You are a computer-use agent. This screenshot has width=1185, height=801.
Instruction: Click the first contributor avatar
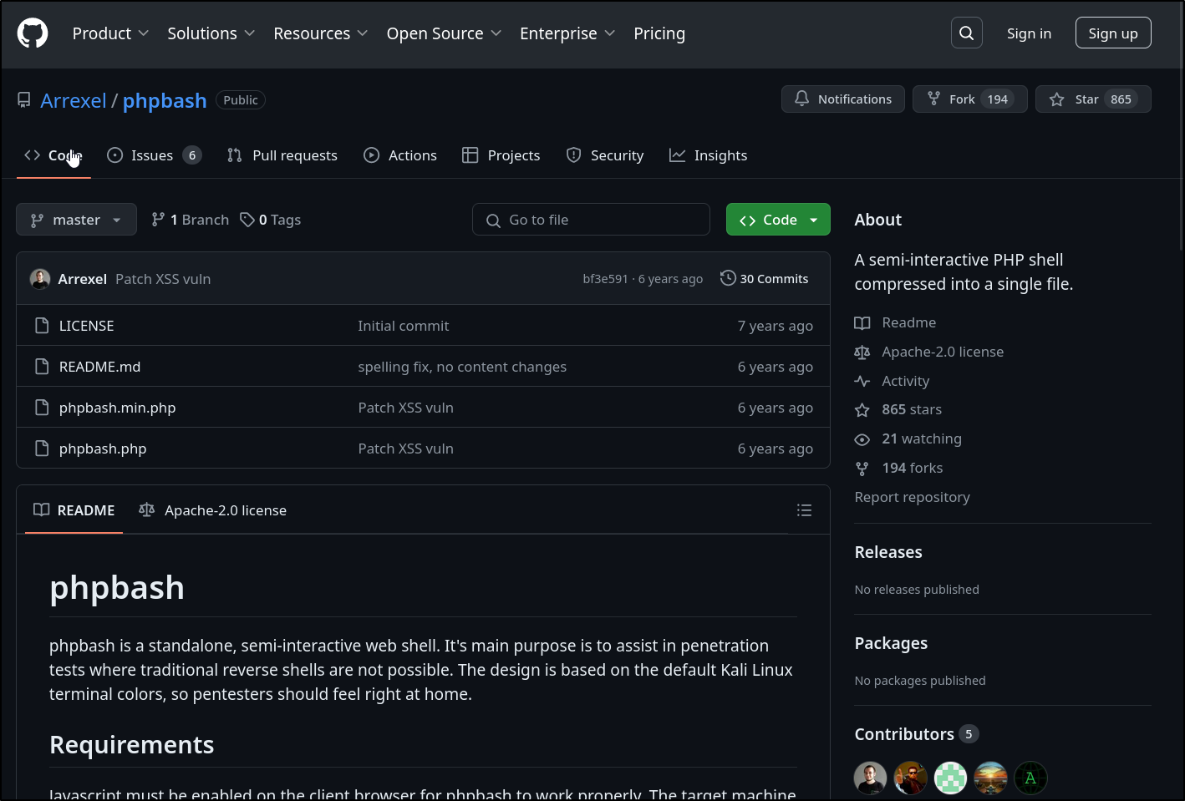(x=870, y=778)
